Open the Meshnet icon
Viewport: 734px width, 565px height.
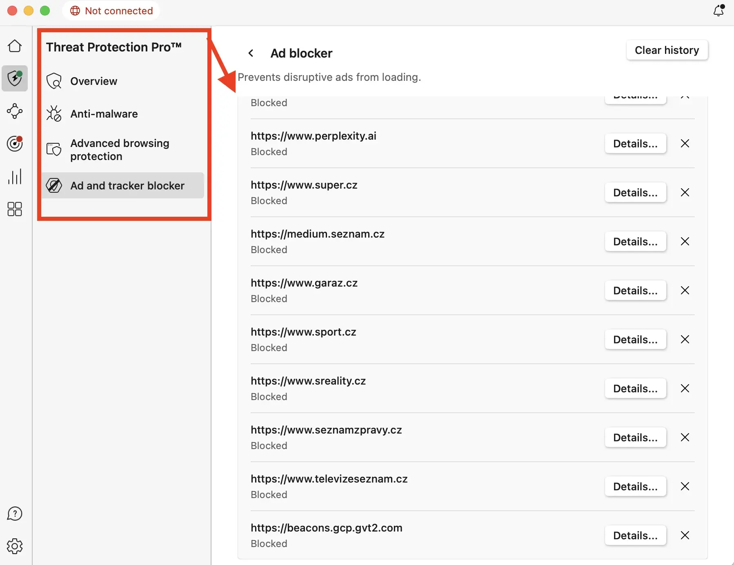tap(15, 111)
